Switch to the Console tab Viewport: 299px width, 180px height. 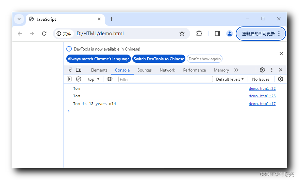tap(122, 70)
